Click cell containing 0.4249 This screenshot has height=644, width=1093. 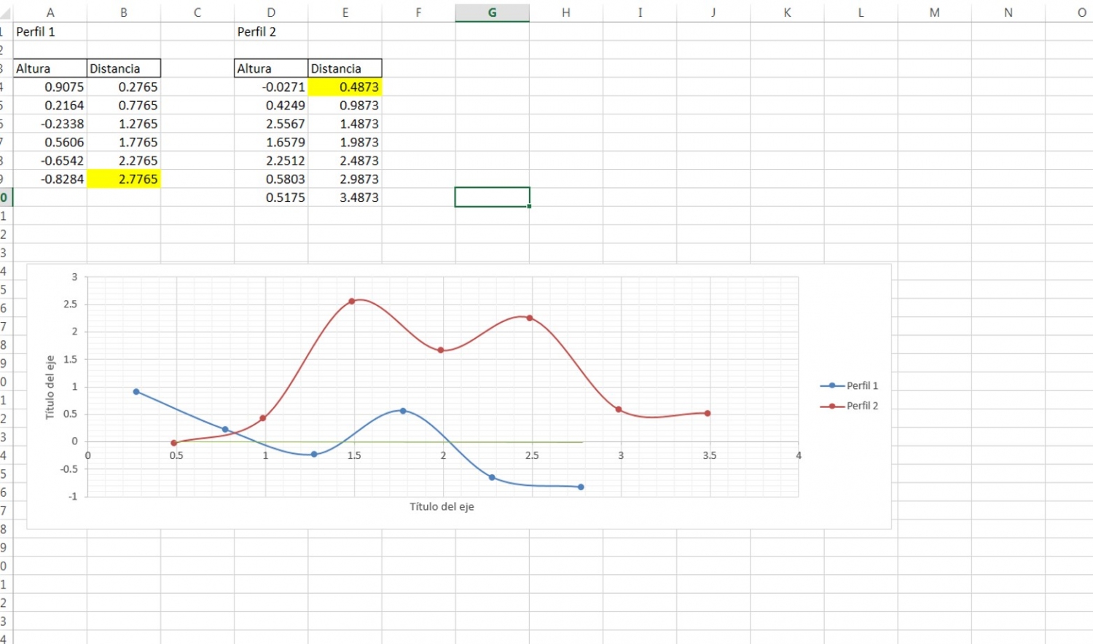(x=271, y=105)
